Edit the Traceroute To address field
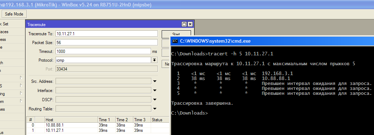374x135 pixels. [x=107, y=34]
